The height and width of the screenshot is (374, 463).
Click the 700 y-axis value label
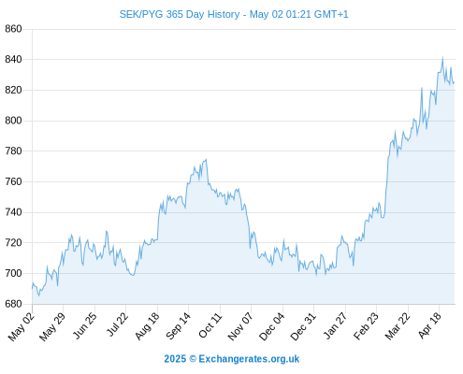click(13, 273)
